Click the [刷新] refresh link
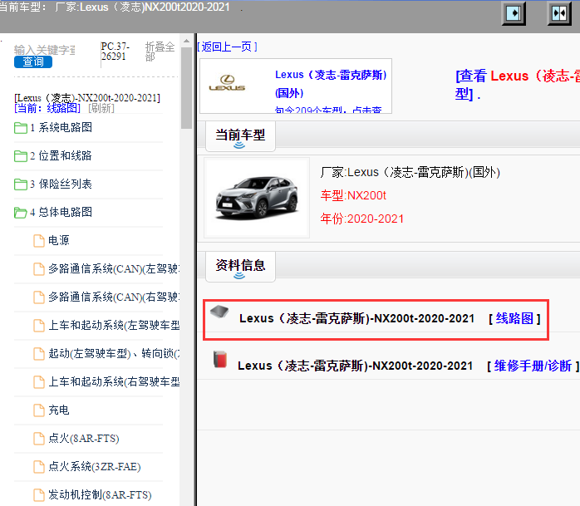 click(101, 108)
